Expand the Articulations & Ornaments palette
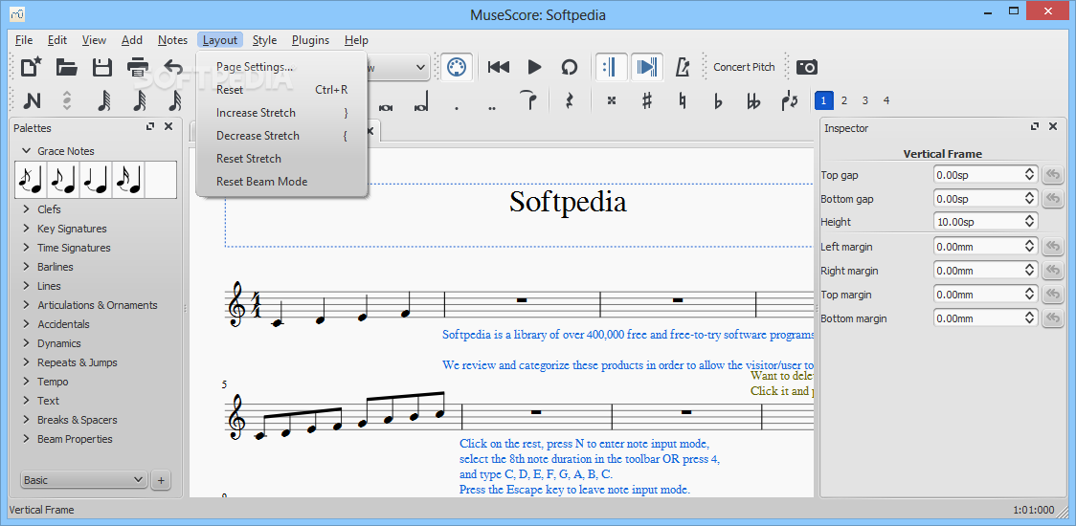The width and height of the screenshot is (1076, 526). [x=27, y=305]
